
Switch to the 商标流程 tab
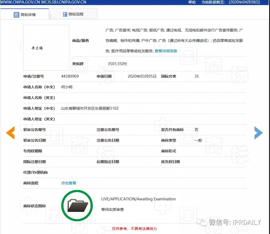73,14
